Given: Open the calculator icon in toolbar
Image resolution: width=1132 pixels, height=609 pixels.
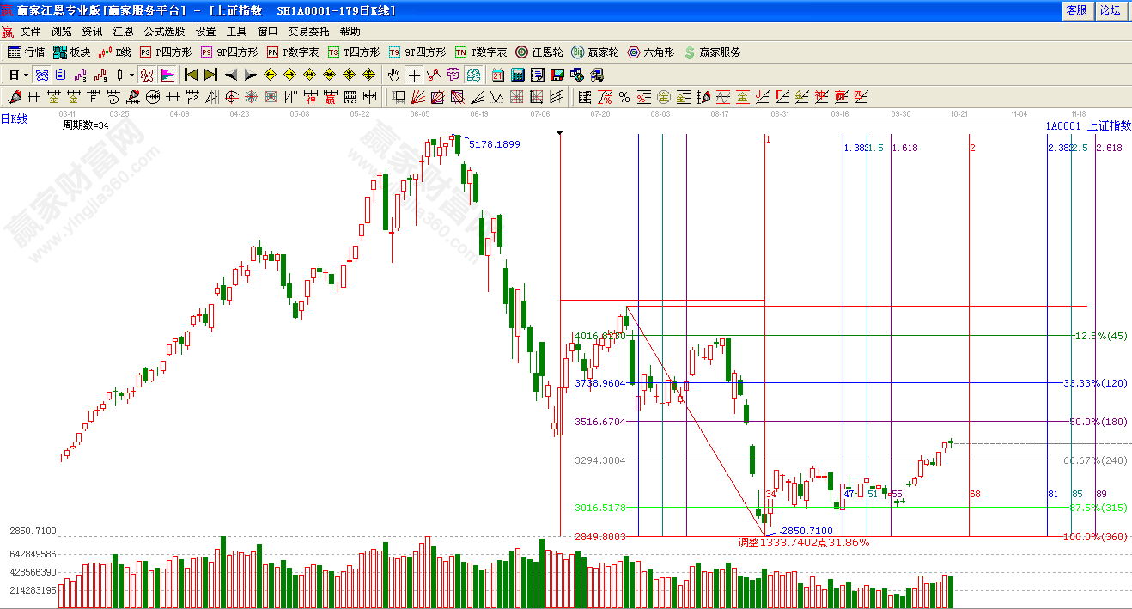Looking at the screenshot, I should (x=518, y=75).
